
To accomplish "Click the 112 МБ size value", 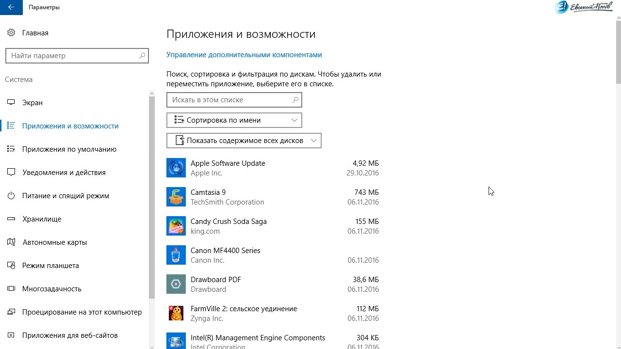I will tap(368, 309).
